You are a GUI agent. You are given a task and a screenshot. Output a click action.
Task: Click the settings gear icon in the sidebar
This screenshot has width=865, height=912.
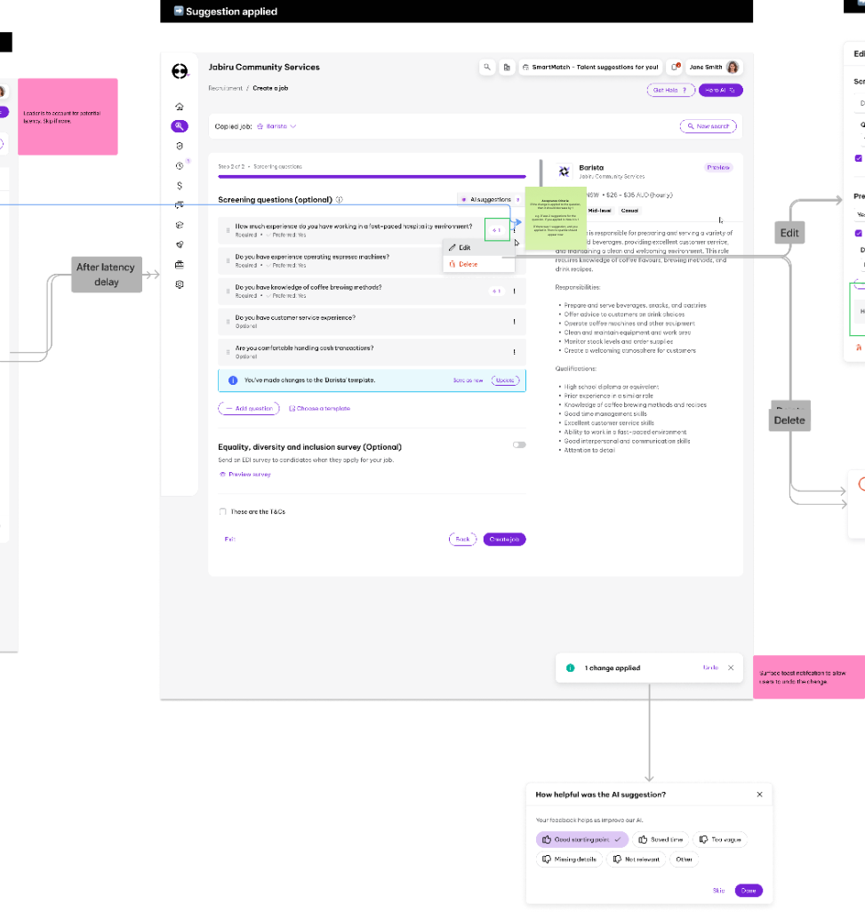point(180,284)
